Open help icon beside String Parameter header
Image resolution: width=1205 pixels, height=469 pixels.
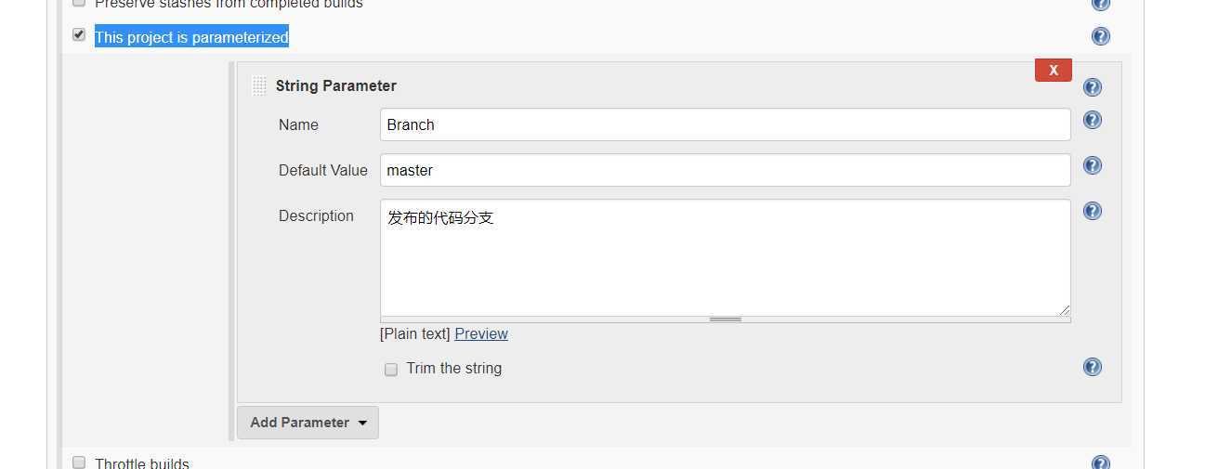point(1093,87)
